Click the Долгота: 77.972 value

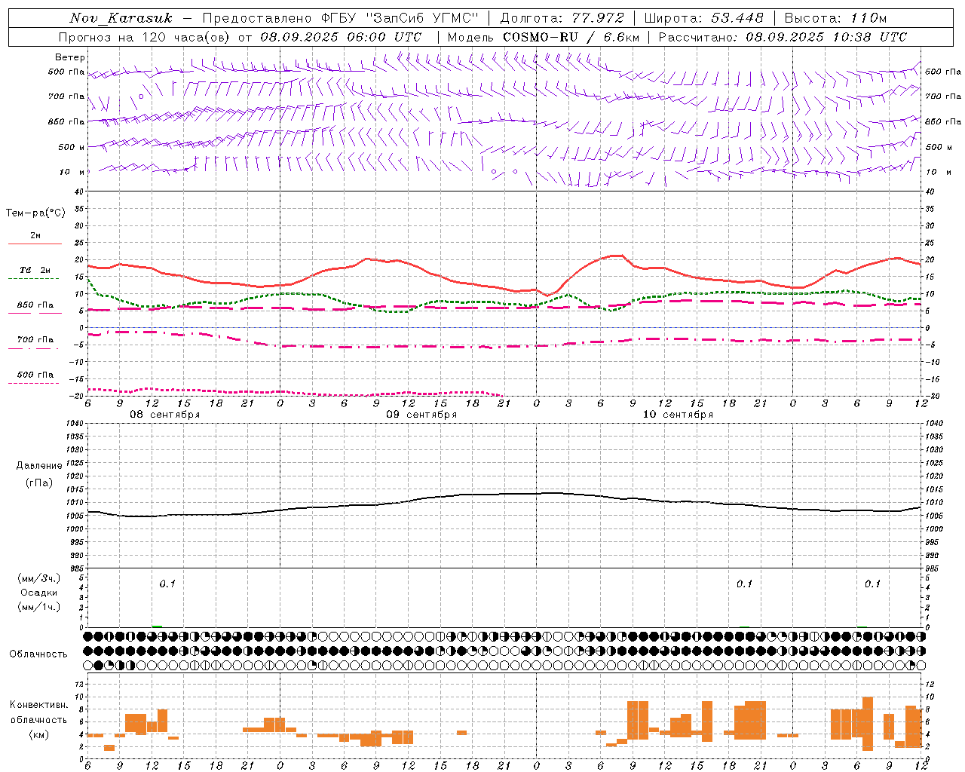[x=562, y=18]
